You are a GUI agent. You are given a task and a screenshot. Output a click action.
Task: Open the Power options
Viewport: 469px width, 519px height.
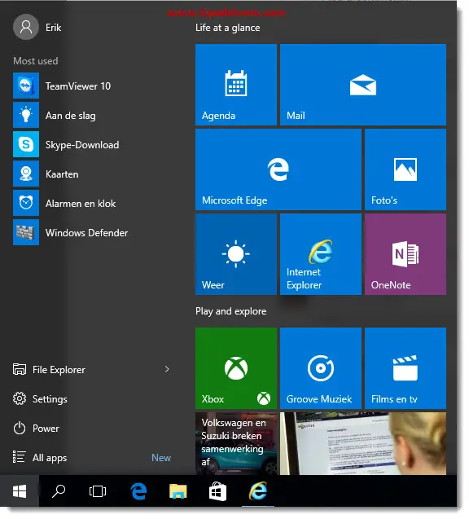pyautogui.click(x=36, y=429)
